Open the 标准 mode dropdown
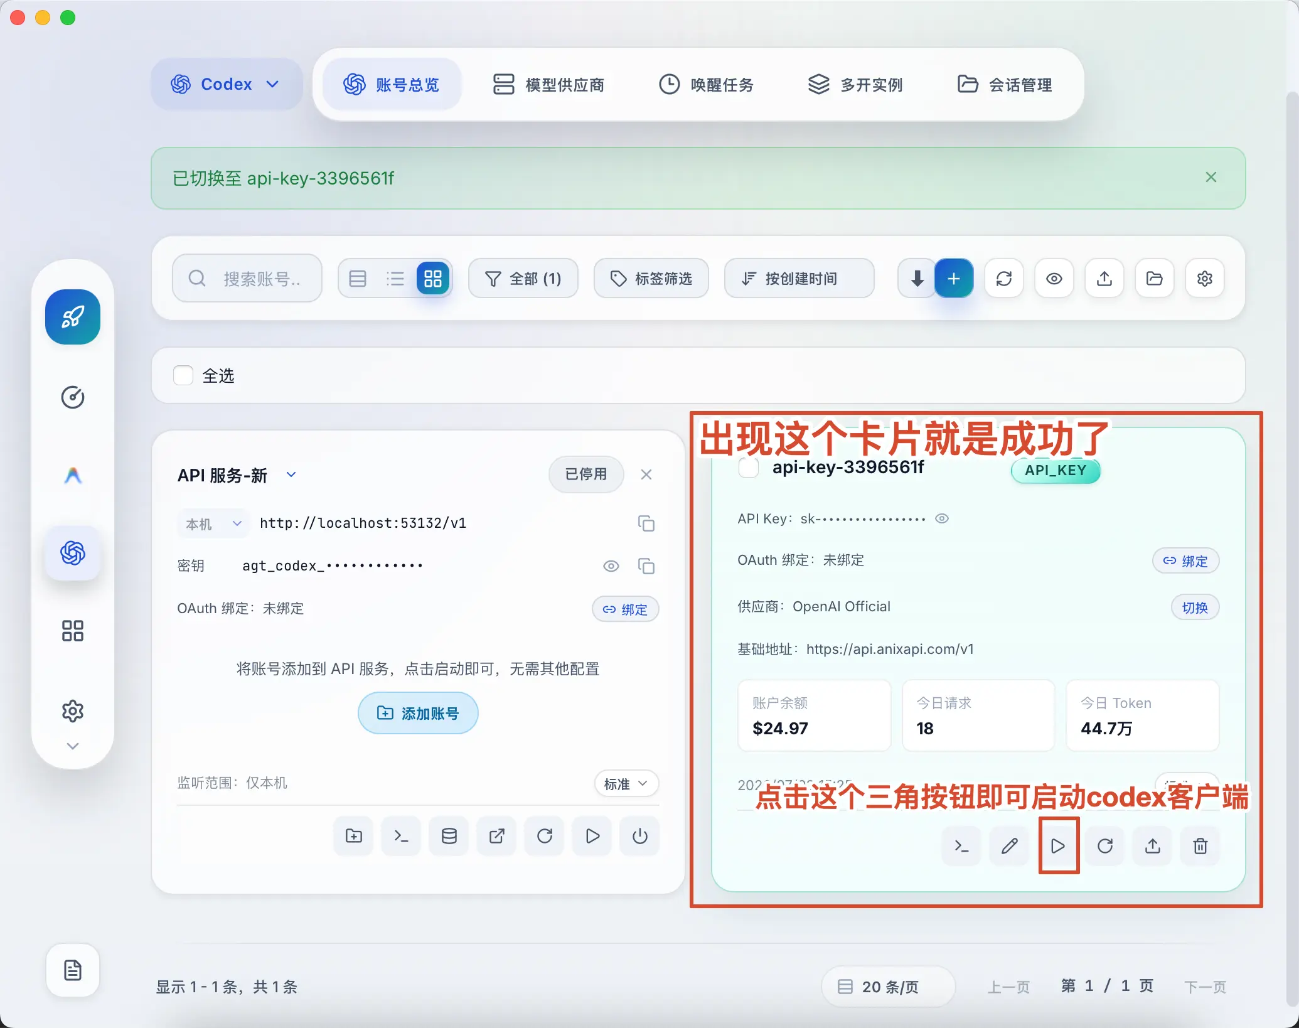This screenshot has height=1028, width=1299. point(626,783)
